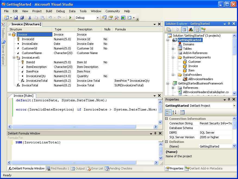238x179 pixels.
Task: Open the File menu
Action: click(6, 11)
